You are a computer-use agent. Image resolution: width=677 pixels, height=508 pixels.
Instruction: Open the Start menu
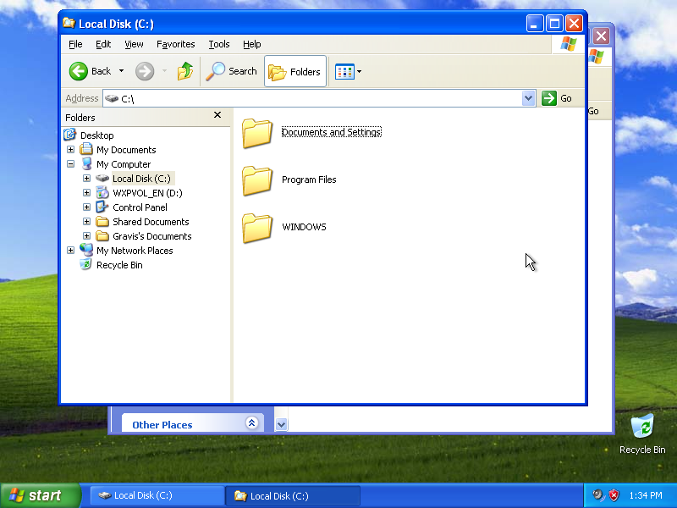click(x=40, y=495)
